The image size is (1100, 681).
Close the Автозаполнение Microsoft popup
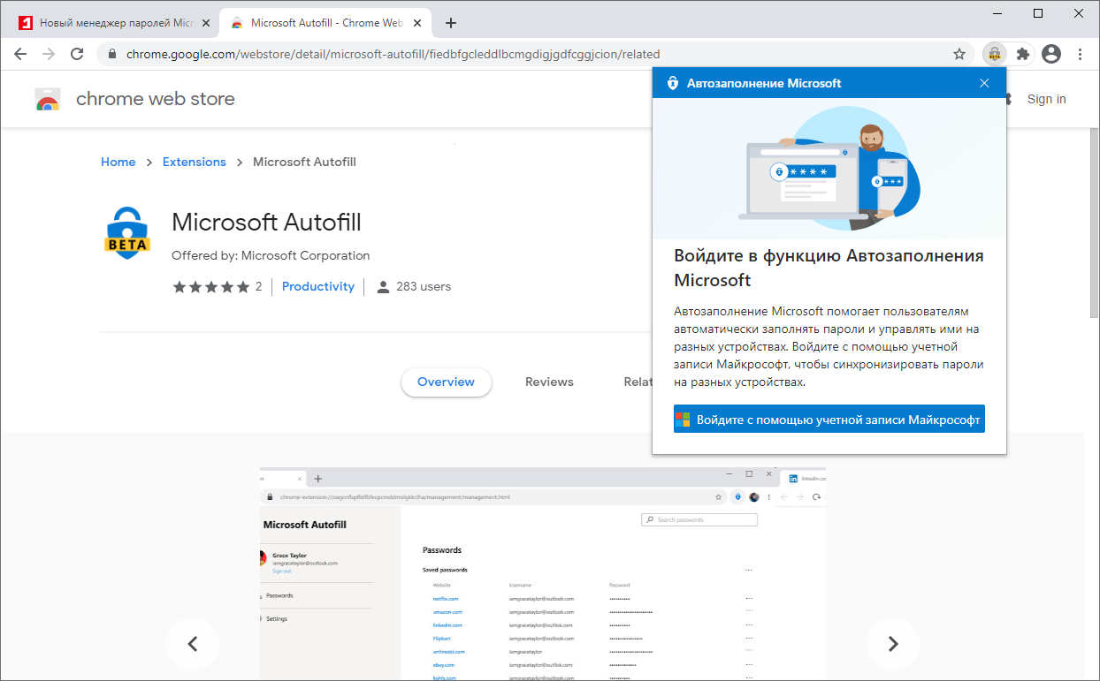pyautogui.click(x=984, y=83)
